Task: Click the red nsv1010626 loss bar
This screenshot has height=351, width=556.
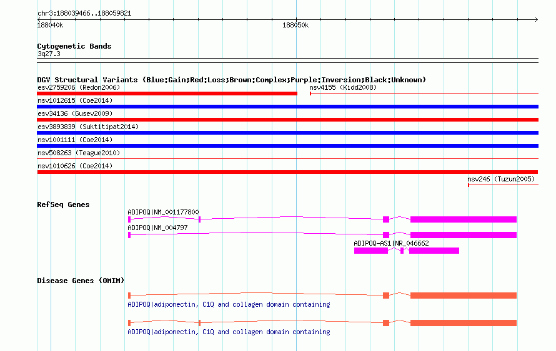Action: click(x=287, y=172)
